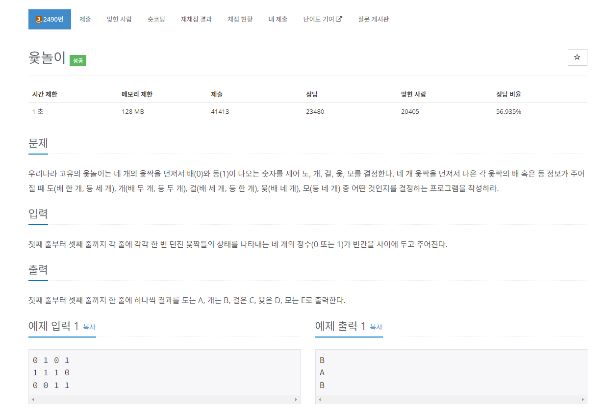Click the 제출 column header in stats table
Viewport: 607px width, 416px height.
click(x=217, y=94)
